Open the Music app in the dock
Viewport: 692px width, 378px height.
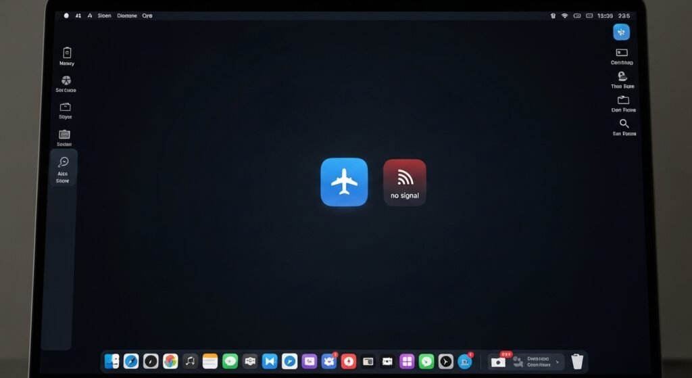click(191, 361)
